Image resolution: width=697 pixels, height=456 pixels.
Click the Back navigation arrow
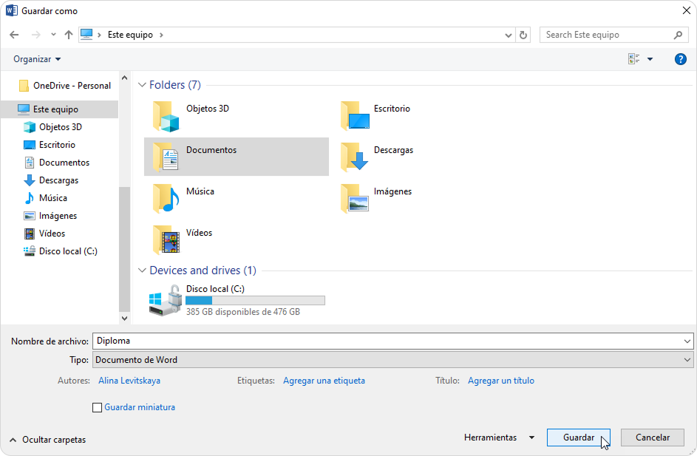[14, 35]
